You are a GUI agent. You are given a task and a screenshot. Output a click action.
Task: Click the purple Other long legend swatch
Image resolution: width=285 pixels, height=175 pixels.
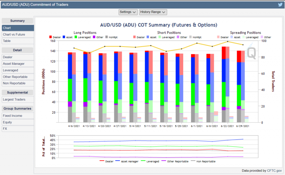[x=94, y=37]
